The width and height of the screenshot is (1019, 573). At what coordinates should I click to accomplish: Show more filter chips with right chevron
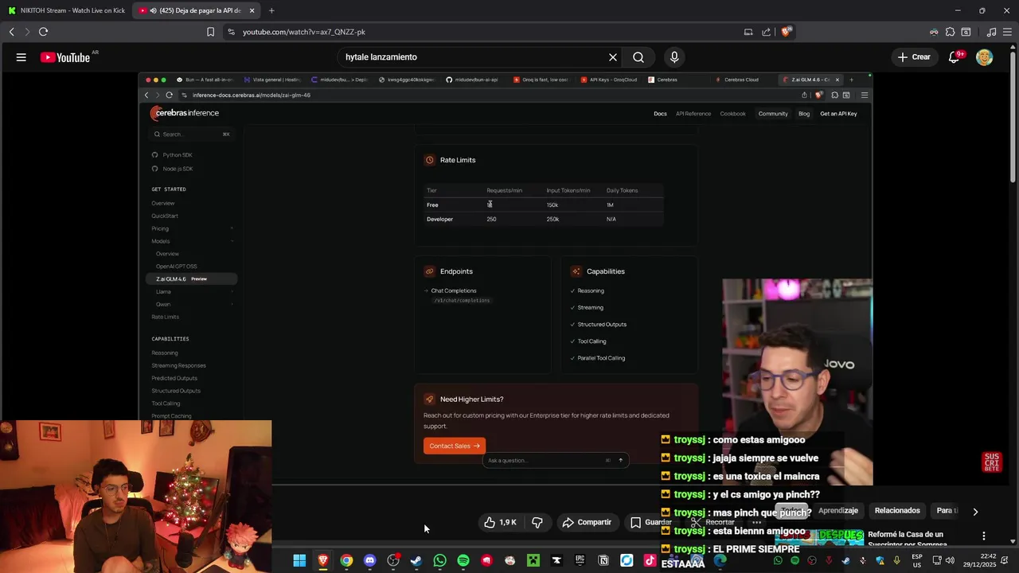(975, 511)
